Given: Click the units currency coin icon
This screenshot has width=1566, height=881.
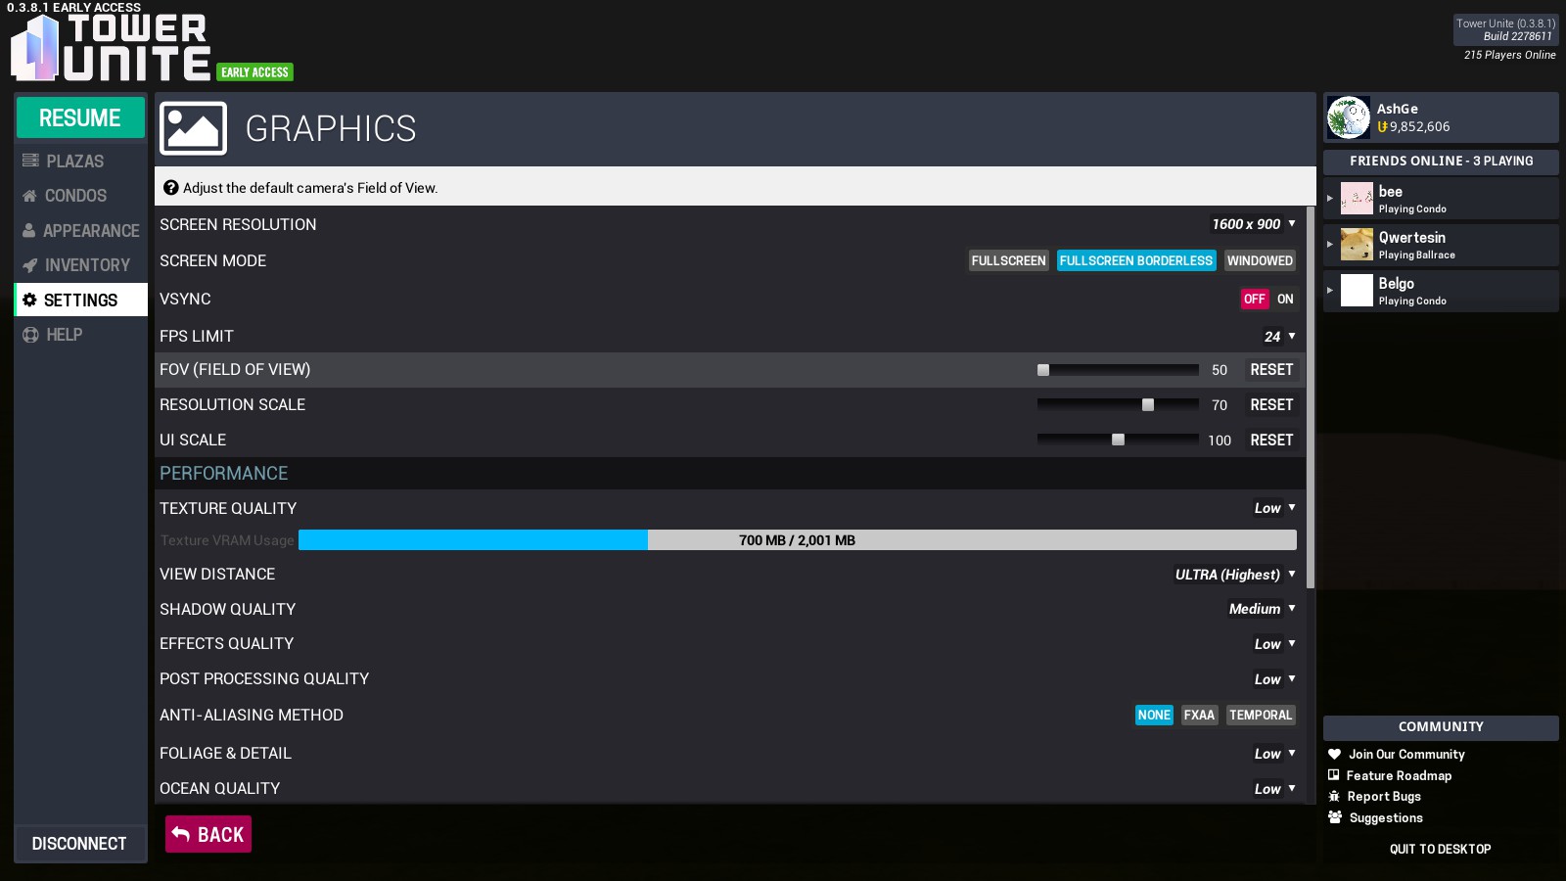Looking at the screenshot, I should tap(1382, 127).
